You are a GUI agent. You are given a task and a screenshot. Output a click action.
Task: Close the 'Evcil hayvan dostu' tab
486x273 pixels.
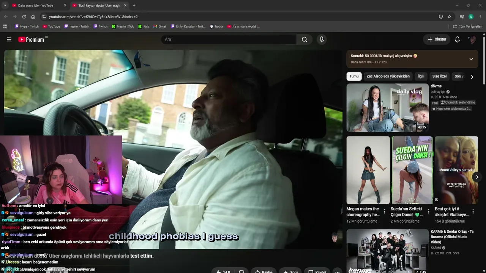click(x=125, y=5)
